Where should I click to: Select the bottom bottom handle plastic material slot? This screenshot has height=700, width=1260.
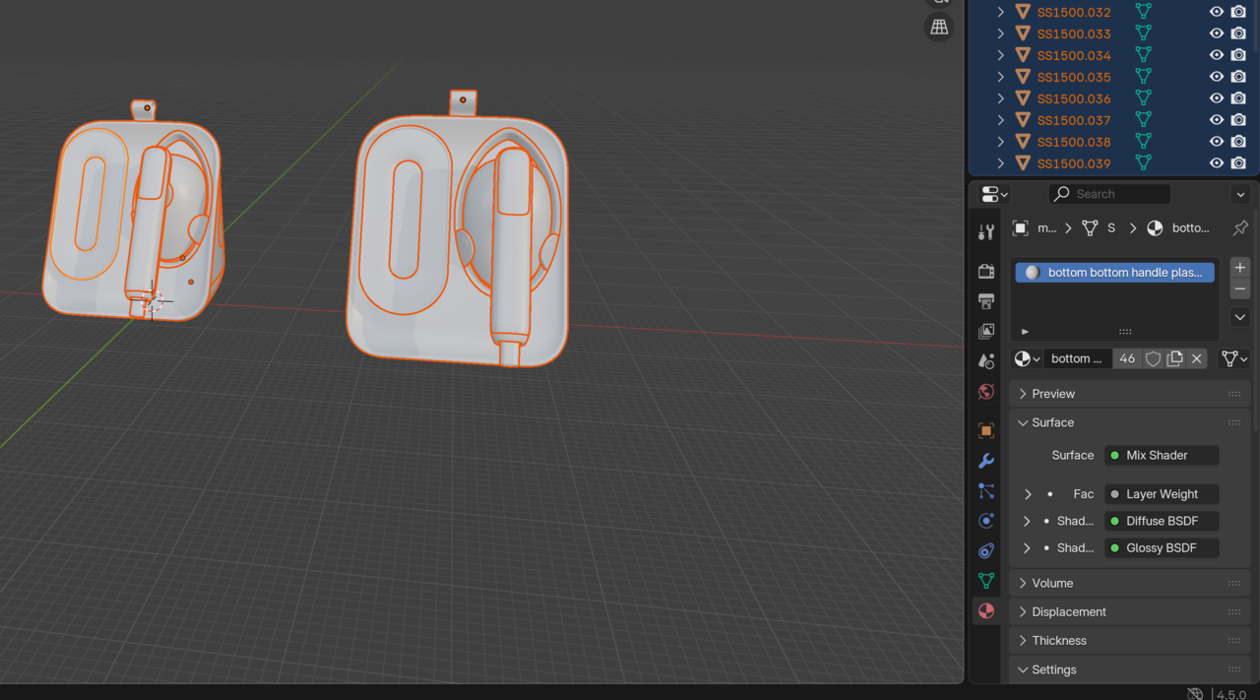tap(1114, 273)
